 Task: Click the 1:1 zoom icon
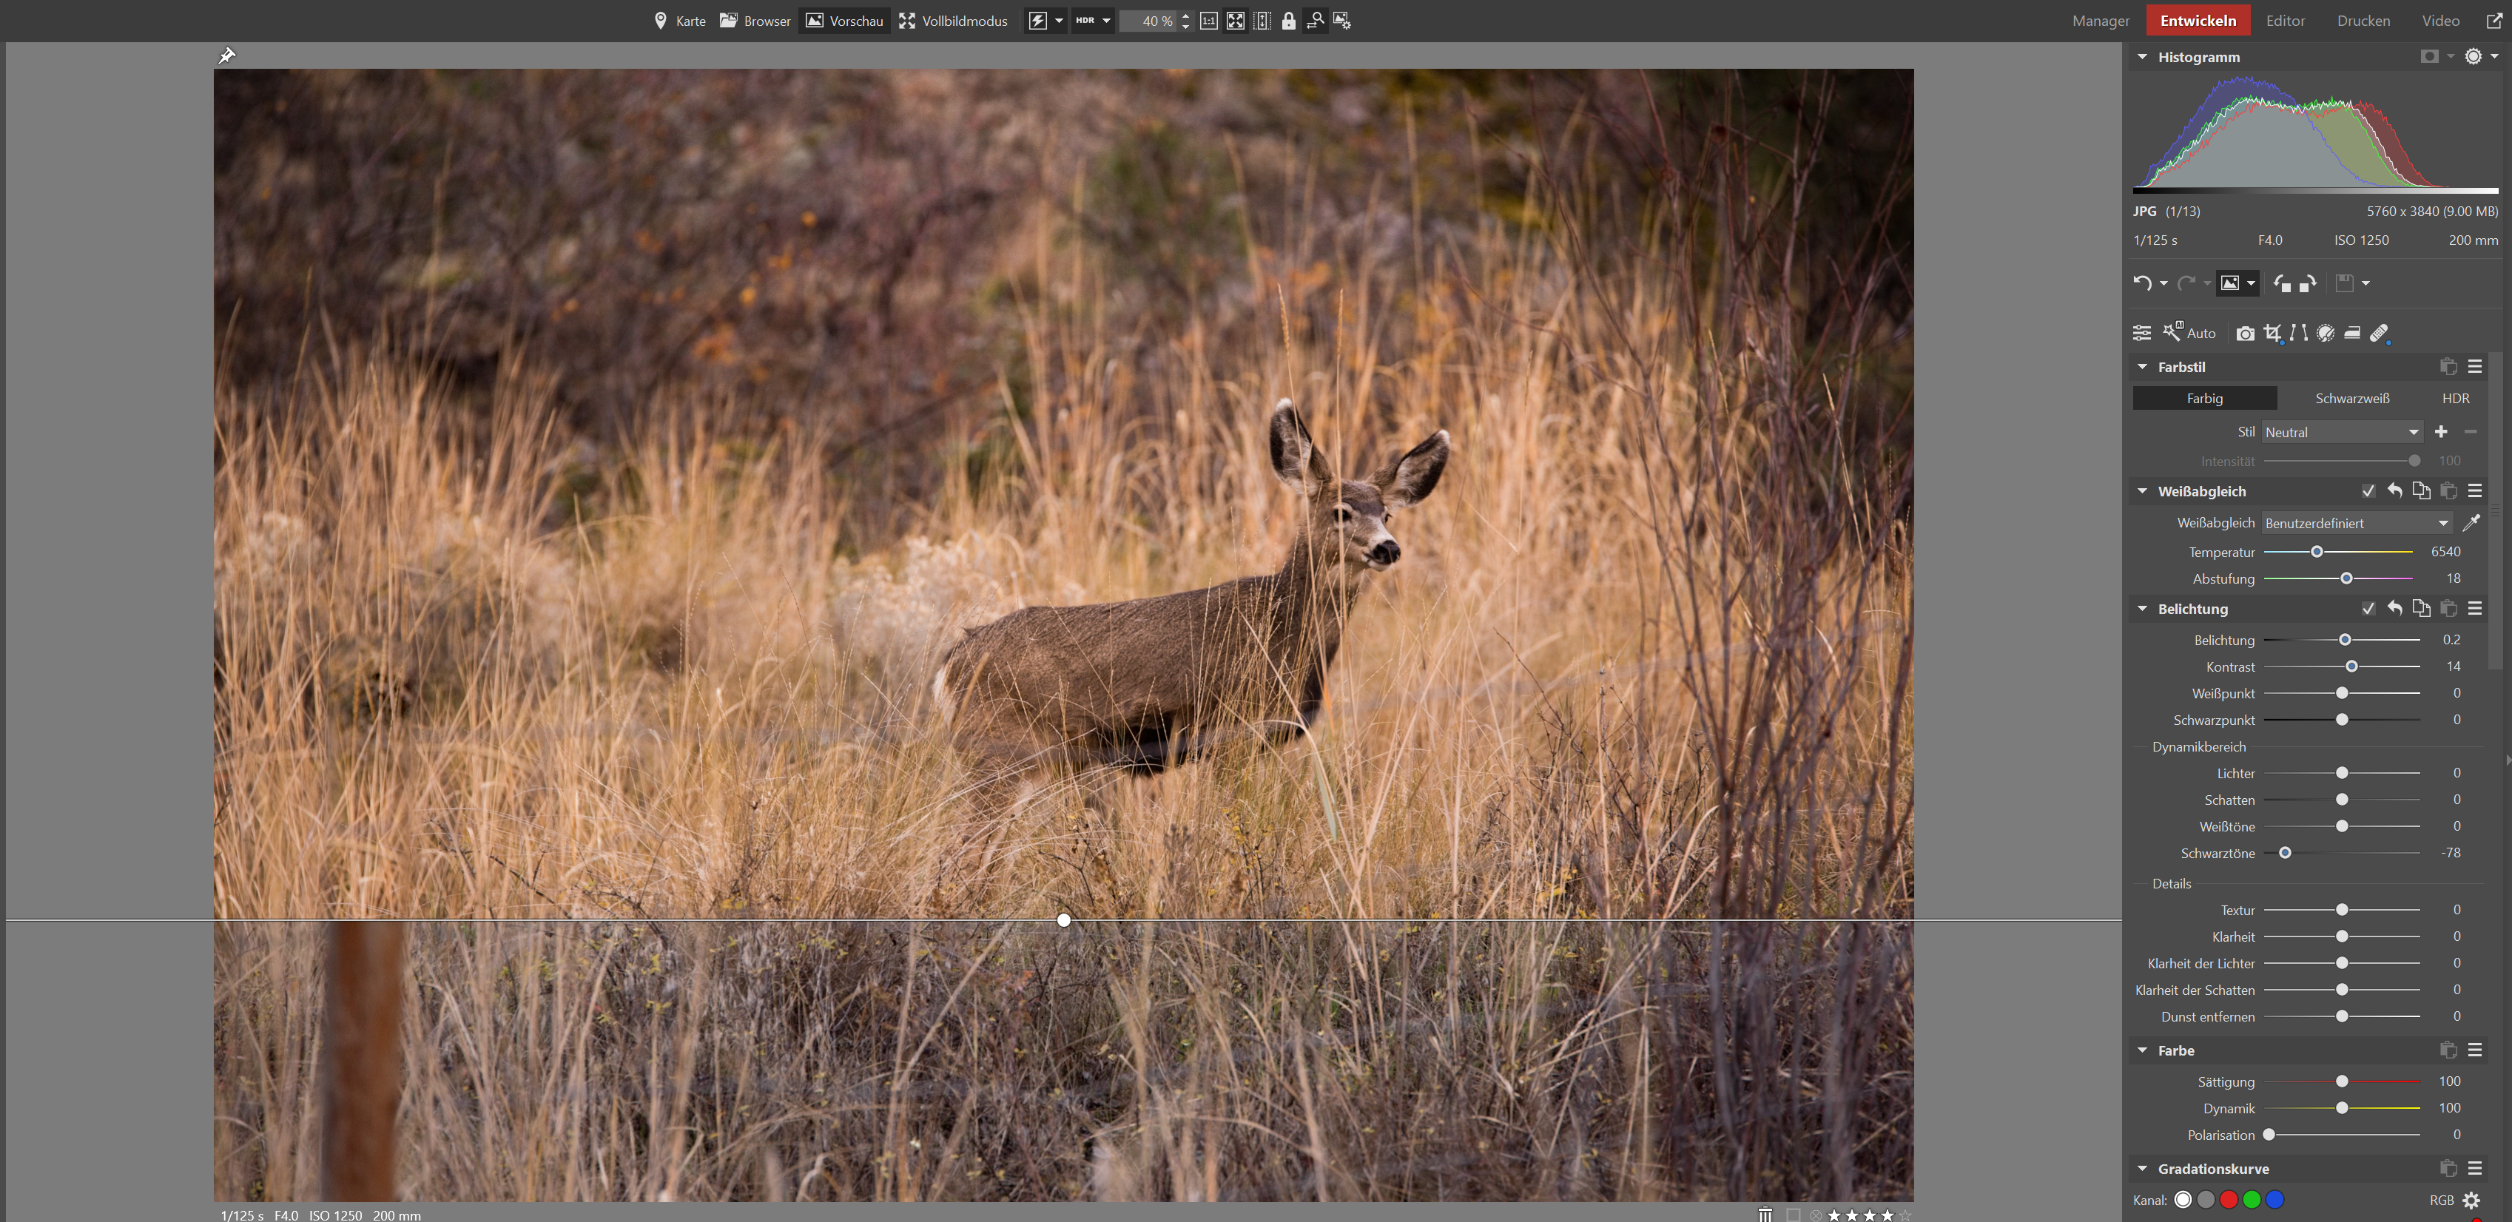(1208, 21)
